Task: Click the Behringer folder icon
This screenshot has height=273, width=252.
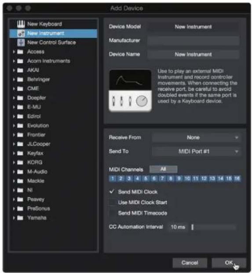Action: tap(20, 79)
